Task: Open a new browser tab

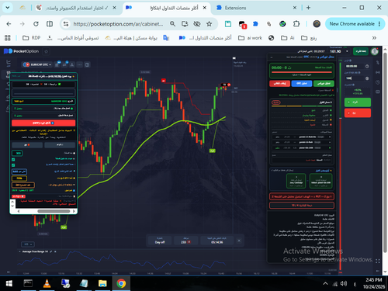Action: click(308, 8)
